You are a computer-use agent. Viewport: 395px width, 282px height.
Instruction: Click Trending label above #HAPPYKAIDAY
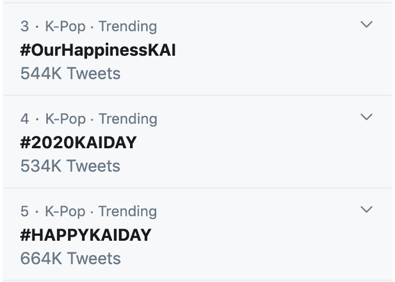[x=128, y=212]
